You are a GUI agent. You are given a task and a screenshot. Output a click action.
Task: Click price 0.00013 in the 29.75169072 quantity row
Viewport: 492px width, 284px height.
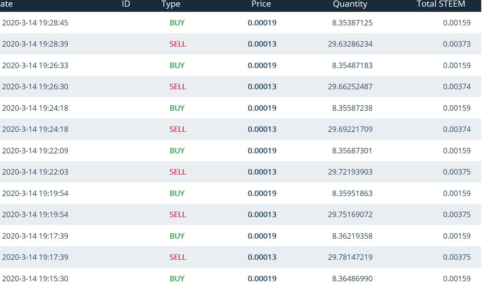[x=262, y=215]
